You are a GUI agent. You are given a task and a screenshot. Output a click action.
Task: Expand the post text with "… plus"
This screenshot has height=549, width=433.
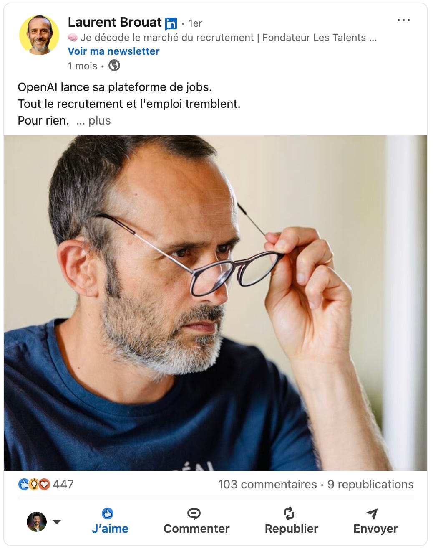(x=93, y=121)
